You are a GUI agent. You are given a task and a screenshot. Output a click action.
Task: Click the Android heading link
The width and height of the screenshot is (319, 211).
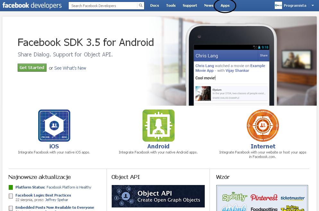(158, 146)
